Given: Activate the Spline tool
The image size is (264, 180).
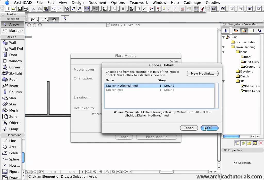Looking at the screenshot, I should point(11,159).
